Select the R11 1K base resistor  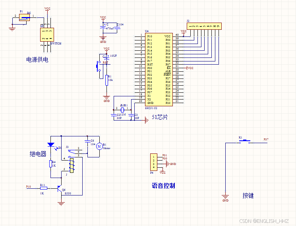click(x=44, y=188)
